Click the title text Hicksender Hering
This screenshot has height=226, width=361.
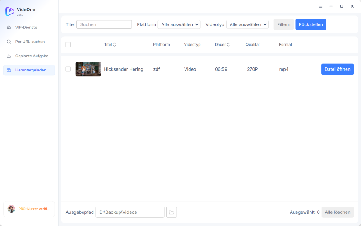pyautogui.click(x=124, y=69)
